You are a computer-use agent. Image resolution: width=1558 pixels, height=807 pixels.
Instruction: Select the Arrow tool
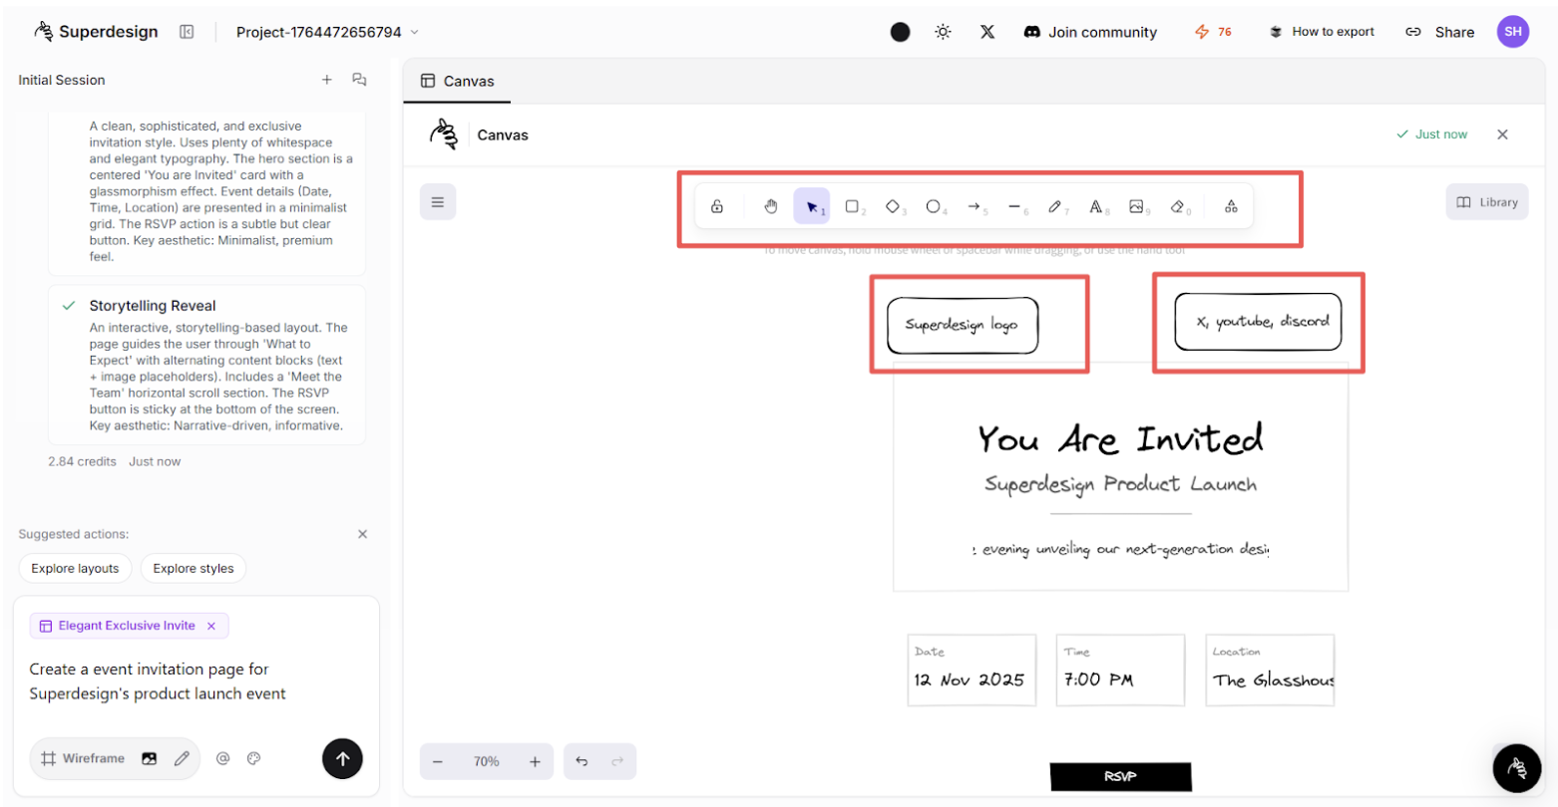[x=974, y=206]
